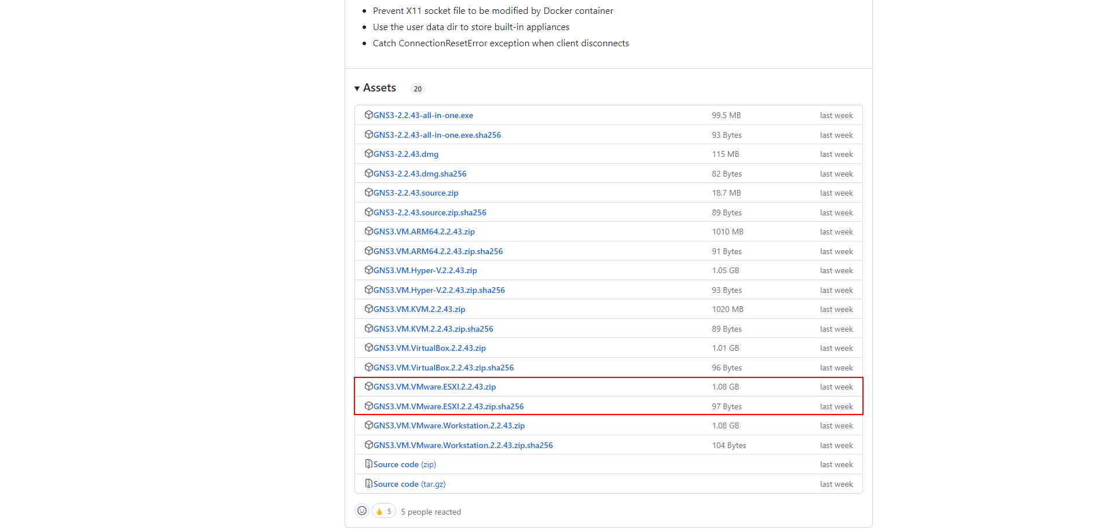Open GNS3.VM.VMware.ESXI.2.2.43.zip.sha256 link
The image size is (1101, 532).
[448, 406]
